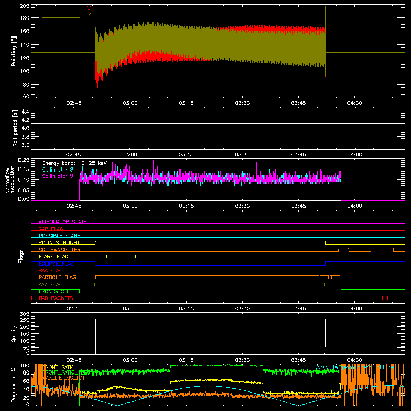Click the 0.10 tick on modulation axis
The height and width of the screenshot is (411, 411).
[24, 179]
